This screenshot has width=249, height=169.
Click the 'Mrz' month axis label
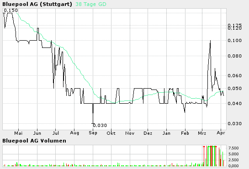click(x=202, y=133)
